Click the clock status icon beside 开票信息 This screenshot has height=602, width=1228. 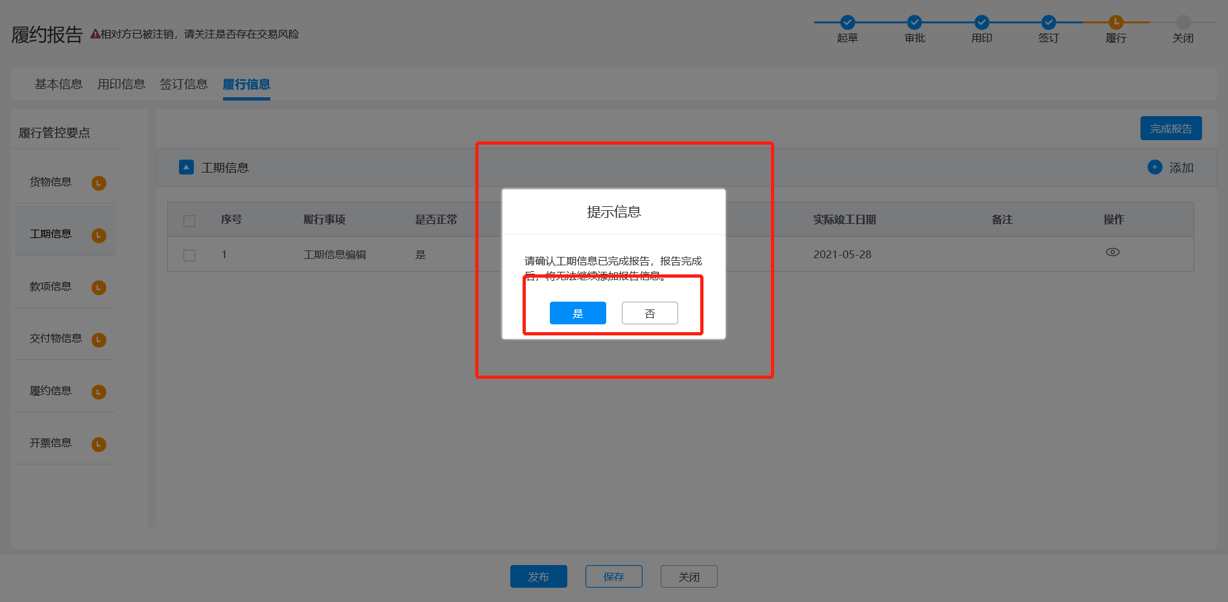pos(99,444)
